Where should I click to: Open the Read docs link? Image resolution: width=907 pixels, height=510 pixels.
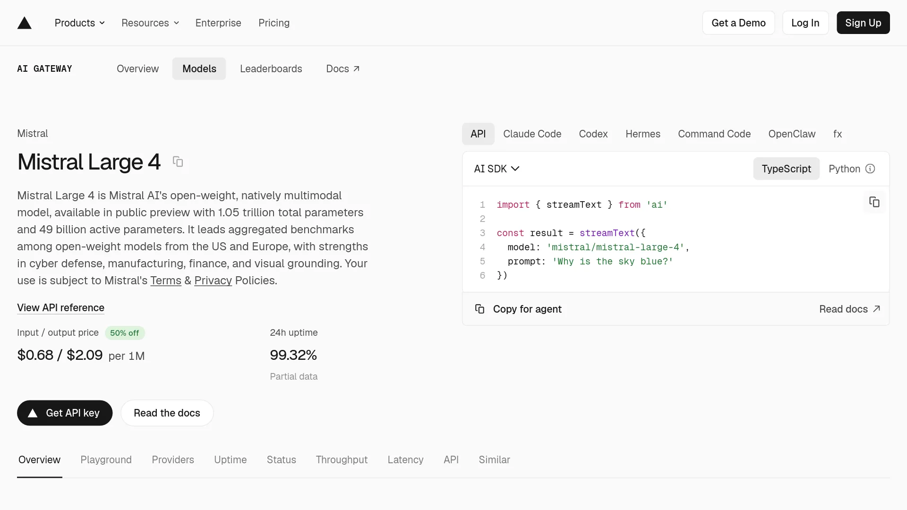849,309
